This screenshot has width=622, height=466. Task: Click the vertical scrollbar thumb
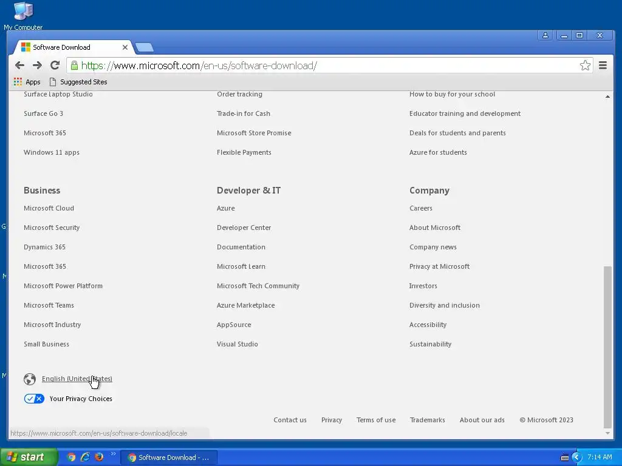pyautogui.click(x=607, y=347)
